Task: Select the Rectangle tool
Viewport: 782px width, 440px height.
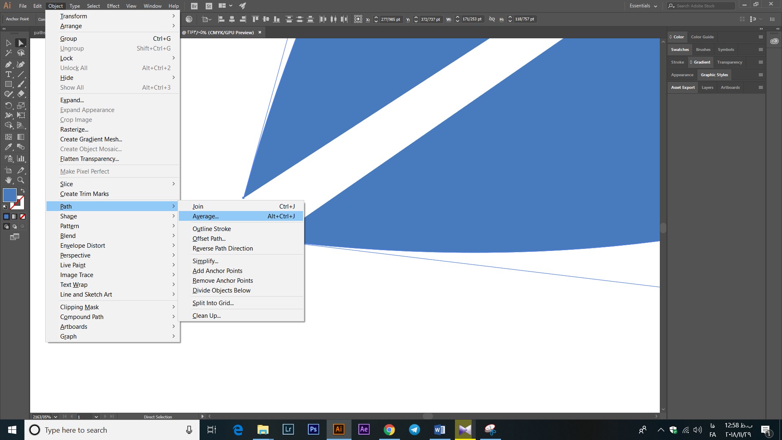Action: tap(9, 84)
